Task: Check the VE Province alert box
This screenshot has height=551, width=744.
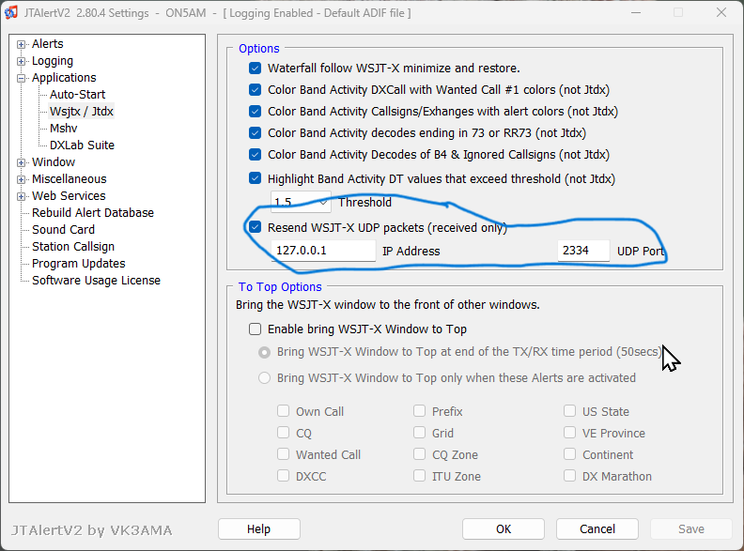Action: (570, 433)
